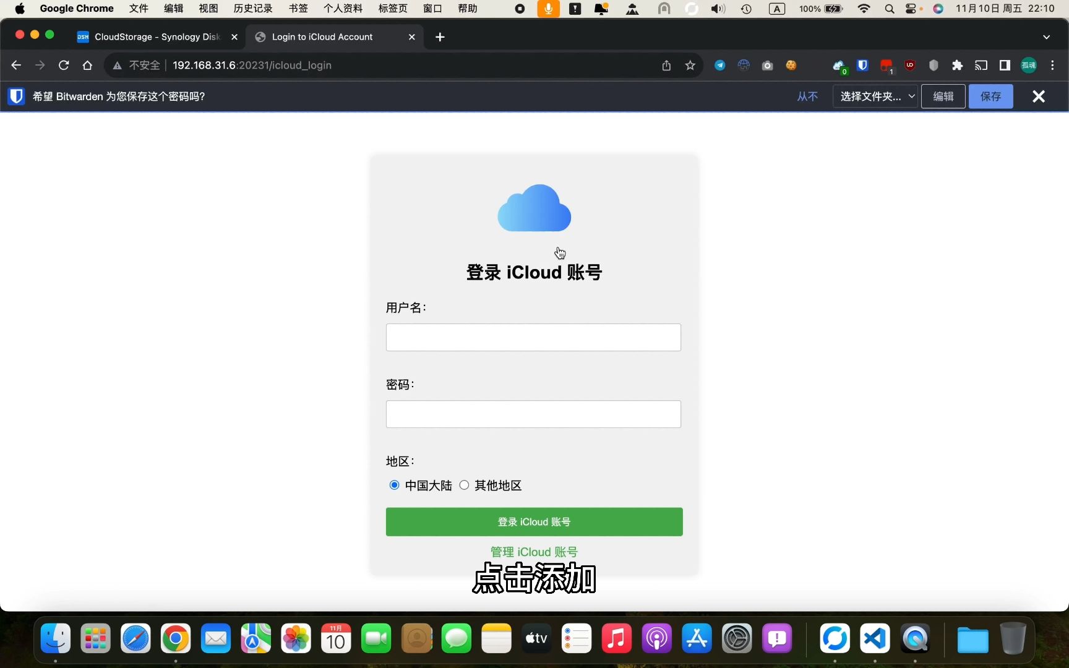
Task: Click 保存 to save password
Action: pyautogui.click(x=991, y=96)
